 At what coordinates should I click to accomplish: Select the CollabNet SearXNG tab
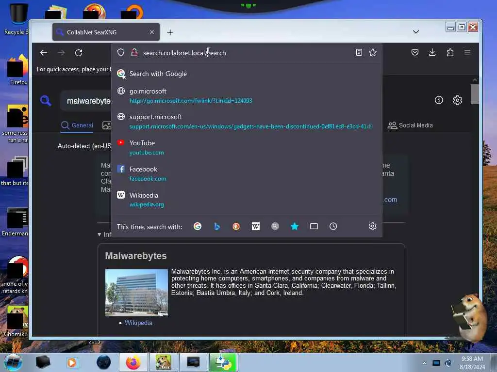click(x=106, y=32)
